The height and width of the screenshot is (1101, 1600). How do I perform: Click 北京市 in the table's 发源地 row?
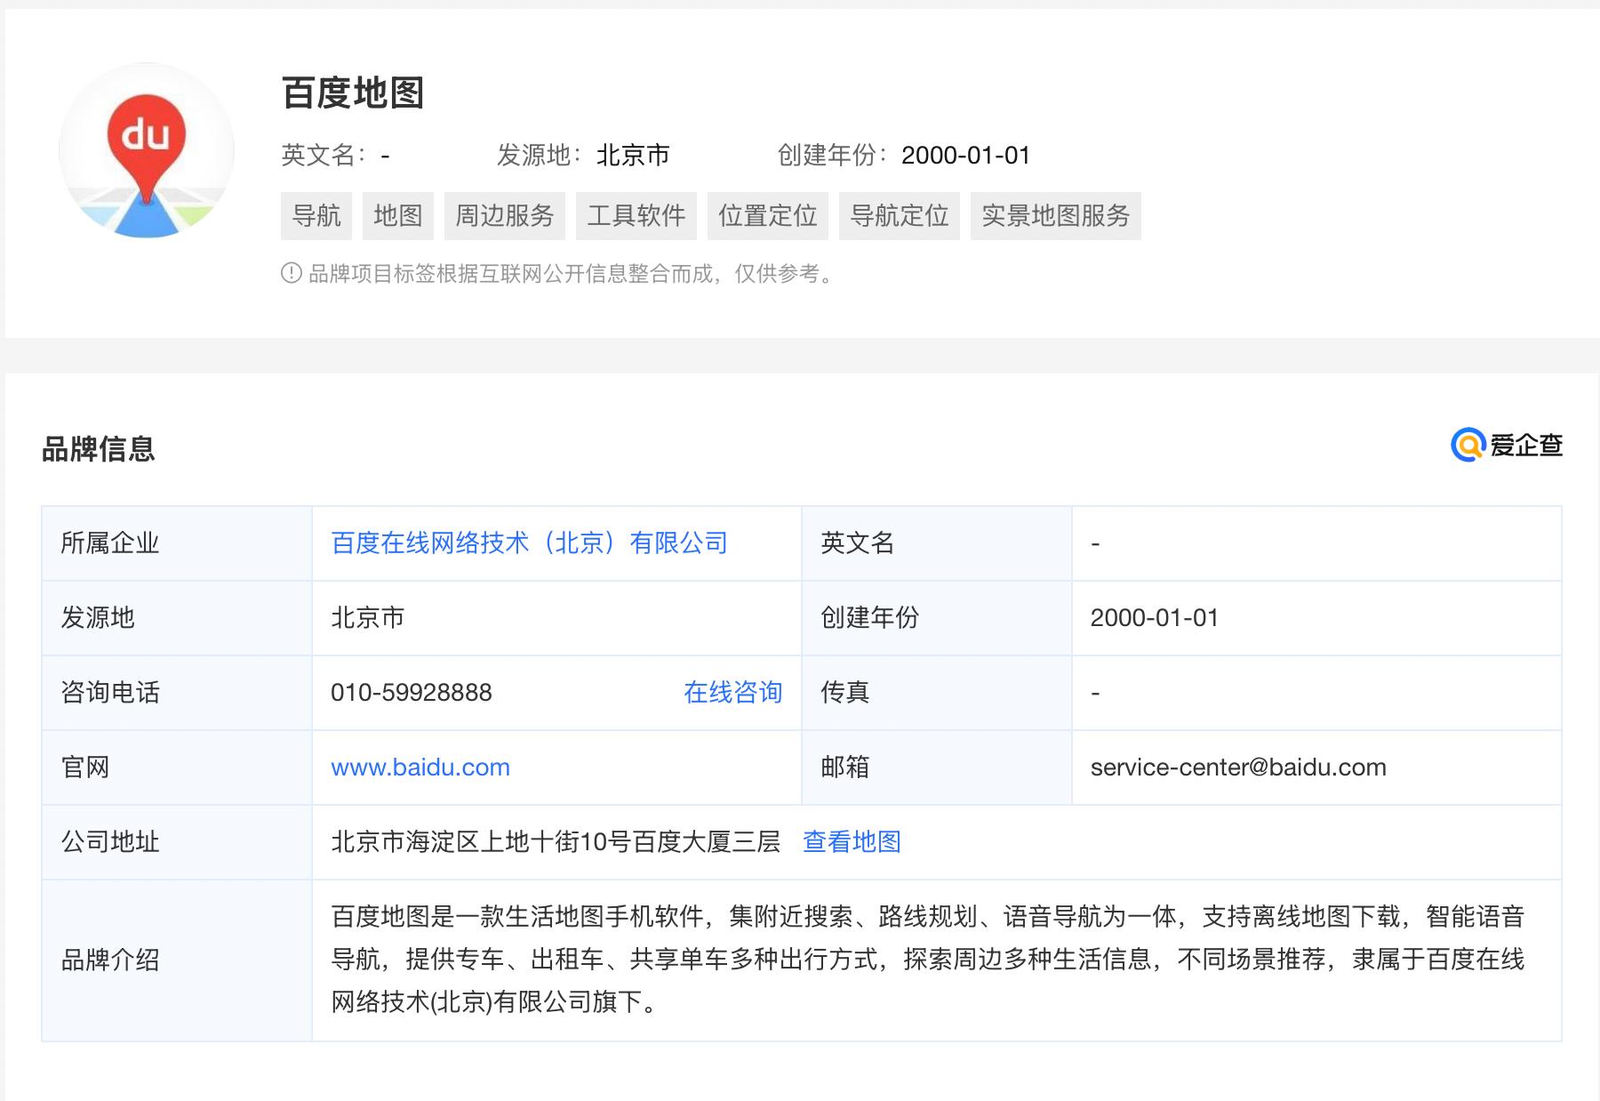coord(368,618)
